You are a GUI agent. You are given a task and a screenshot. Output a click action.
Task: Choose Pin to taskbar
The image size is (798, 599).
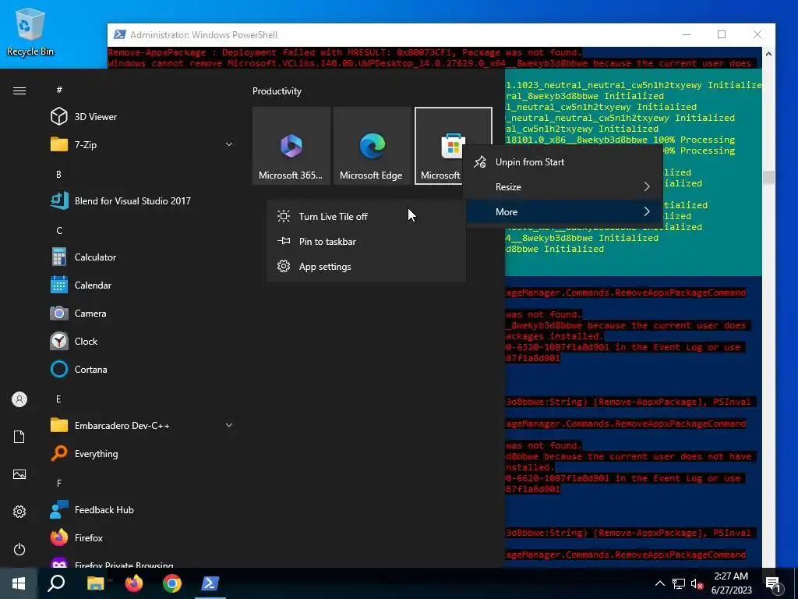366,242
